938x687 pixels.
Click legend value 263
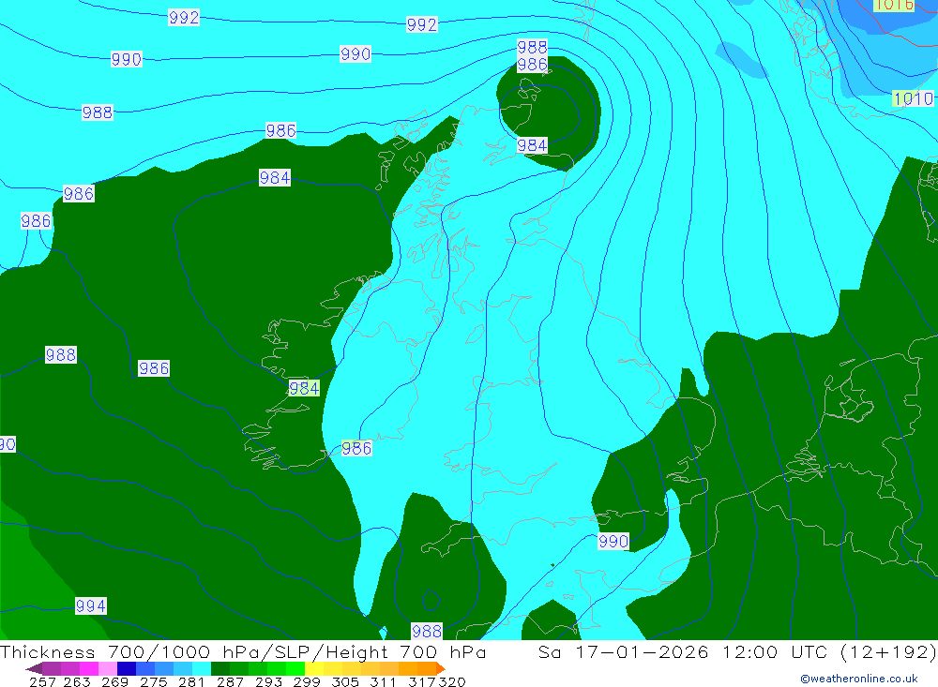click(77, 681)
